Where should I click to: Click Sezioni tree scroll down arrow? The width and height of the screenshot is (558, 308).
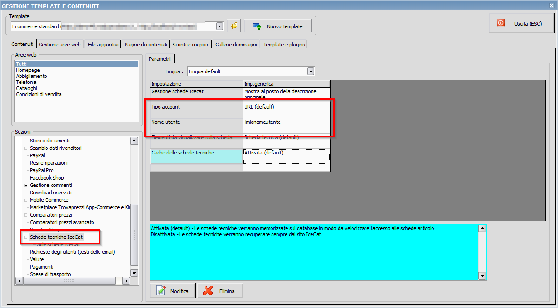(134, 273)
